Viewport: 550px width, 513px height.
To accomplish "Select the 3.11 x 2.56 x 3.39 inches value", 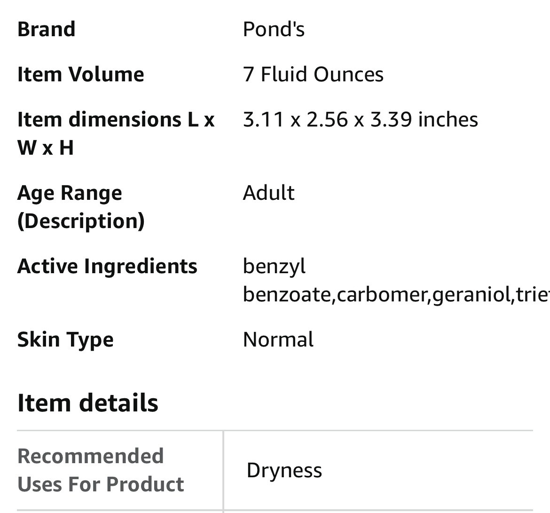I will point(360,119).
